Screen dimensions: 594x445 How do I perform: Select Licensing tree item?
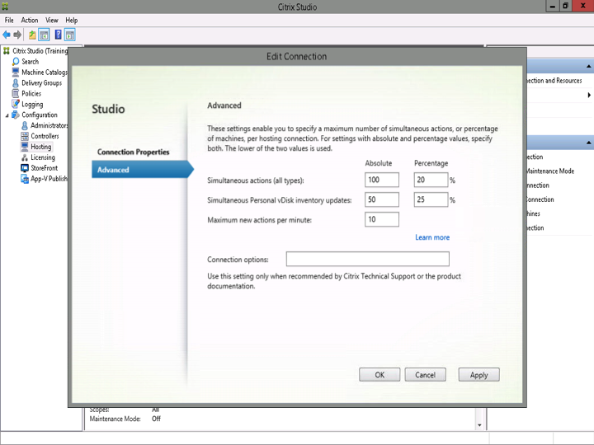tap(43, 157)
